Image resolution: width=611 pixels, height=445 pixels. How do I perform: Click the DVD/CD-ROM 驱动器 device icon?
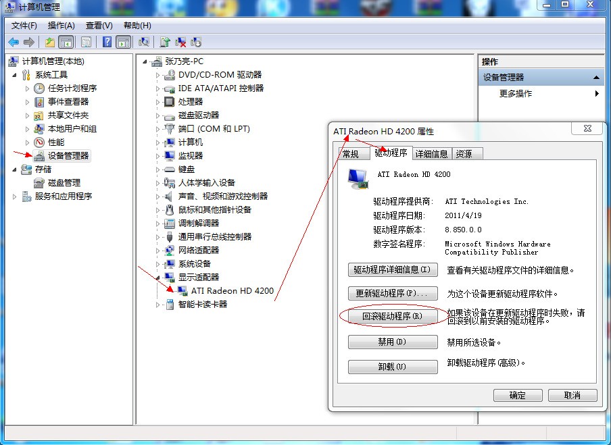pyautogui.click(x=169, y=75)
